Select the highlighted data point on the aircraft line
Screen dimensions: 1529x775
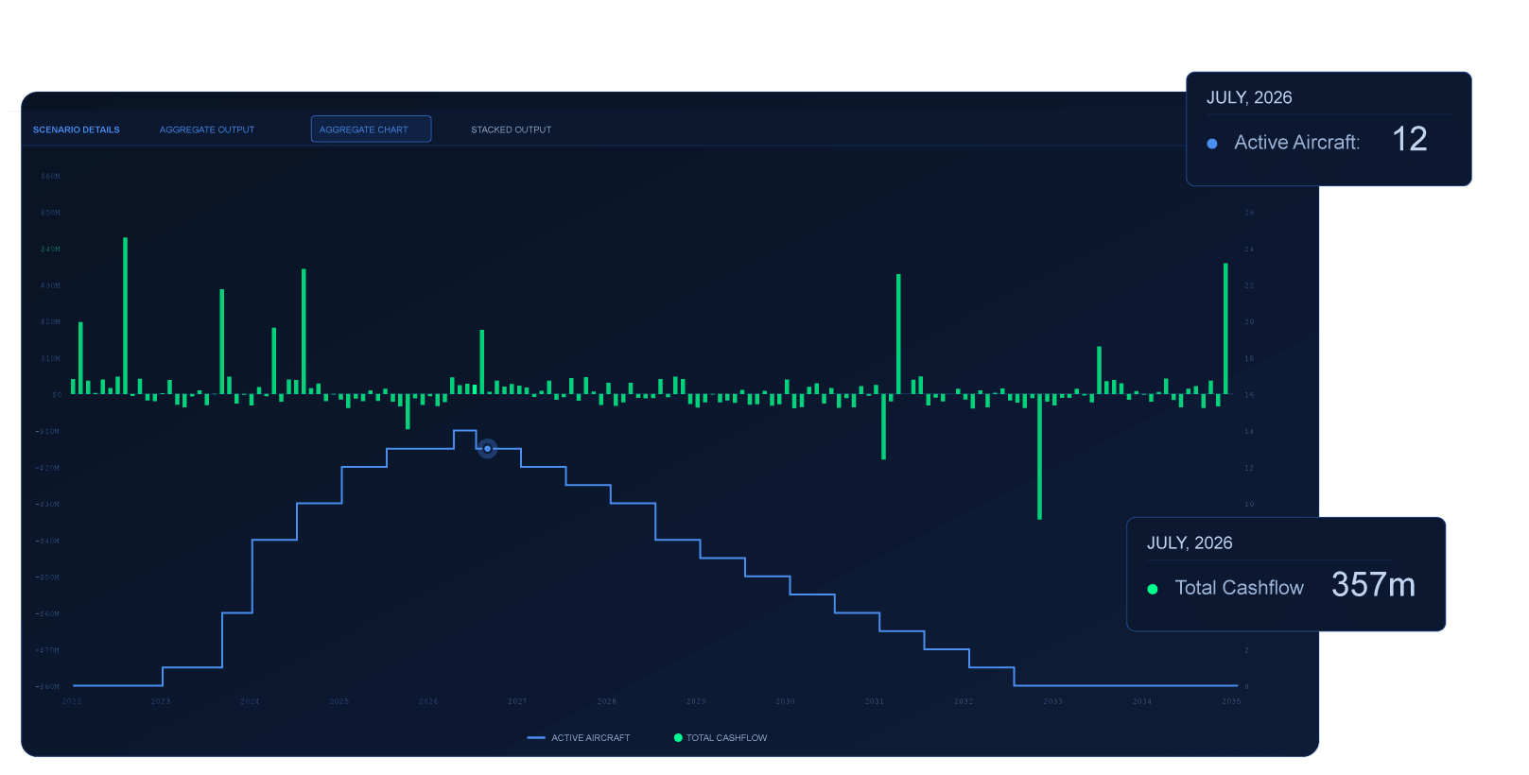click(x=487, y=449)
